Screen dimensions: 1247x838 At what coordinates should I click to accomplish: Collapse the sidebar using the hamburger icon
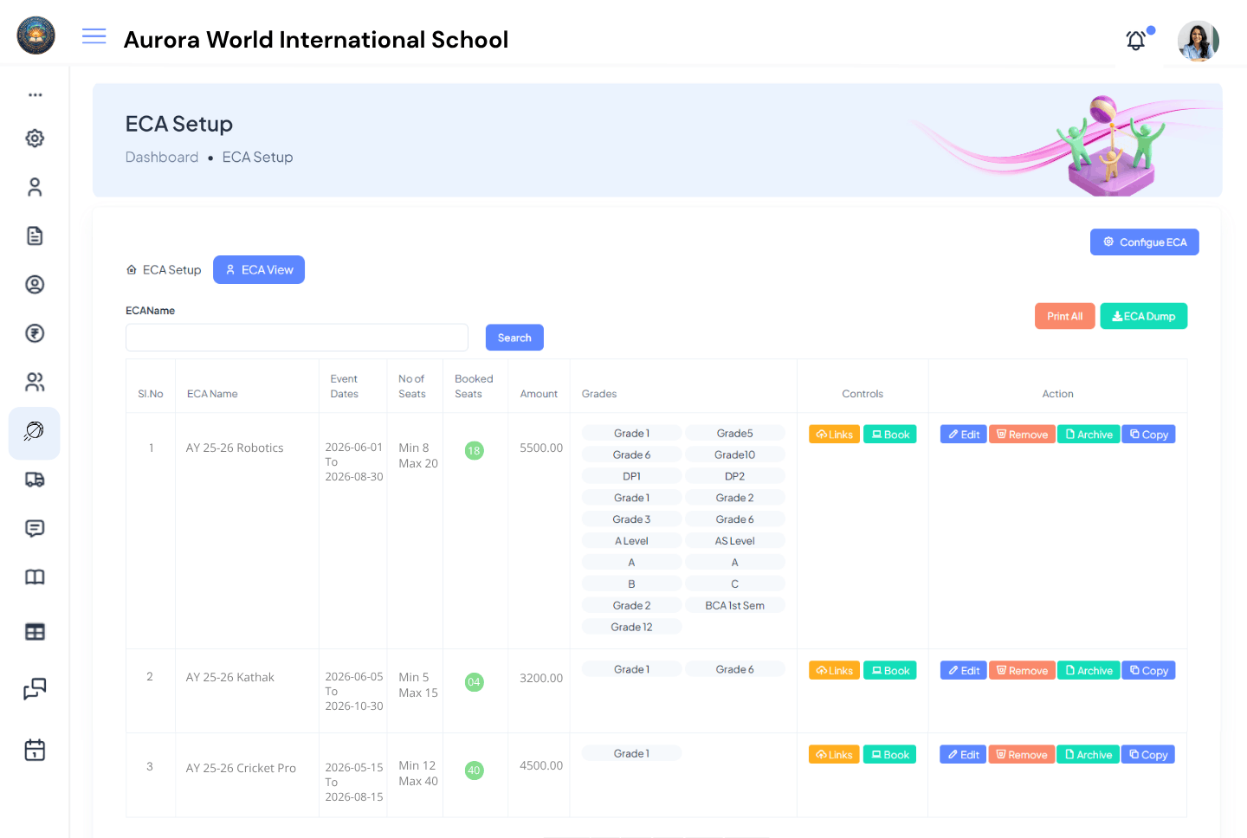[x=94, y=36]
